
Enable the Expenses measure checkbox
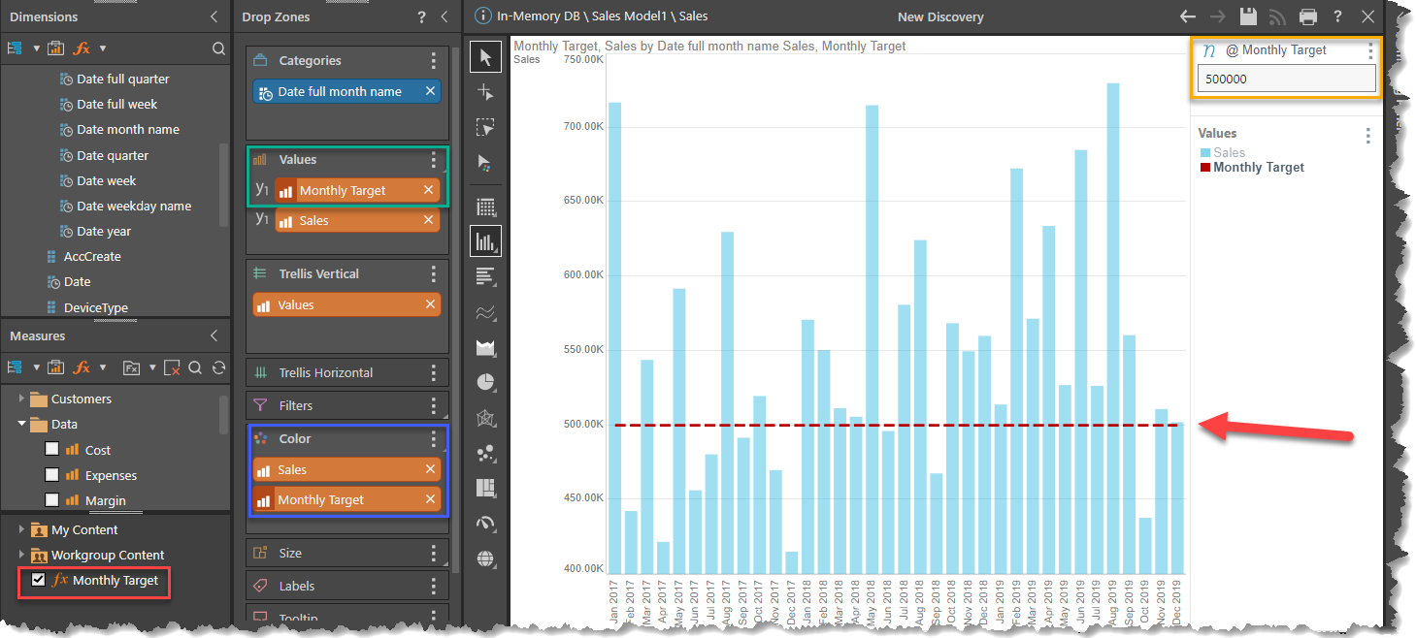tap(52, 475)
